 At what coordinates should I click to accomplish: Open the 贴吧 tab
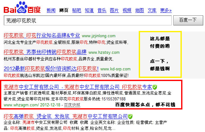click(77, 10)
